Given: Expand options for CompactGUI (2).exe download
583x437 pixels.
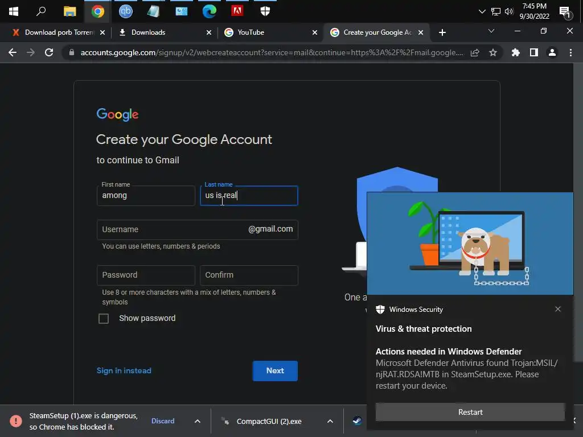Looking at the screenshot, I should [x=330, y=421].
